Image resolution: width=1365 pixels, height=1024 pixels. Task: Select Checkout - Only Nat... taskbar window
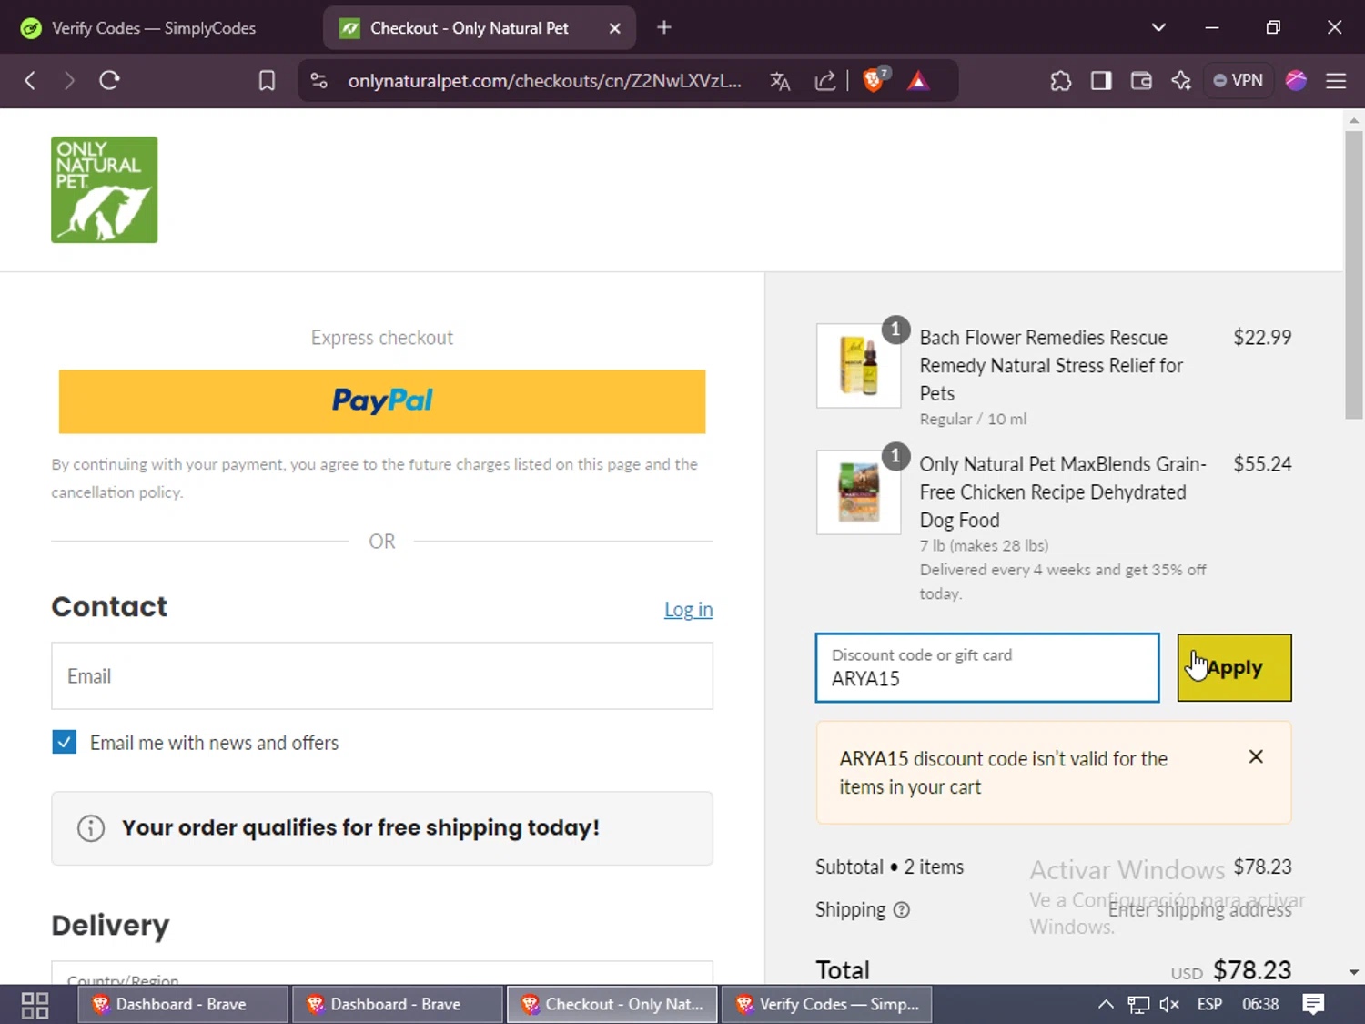point(612,1005)
